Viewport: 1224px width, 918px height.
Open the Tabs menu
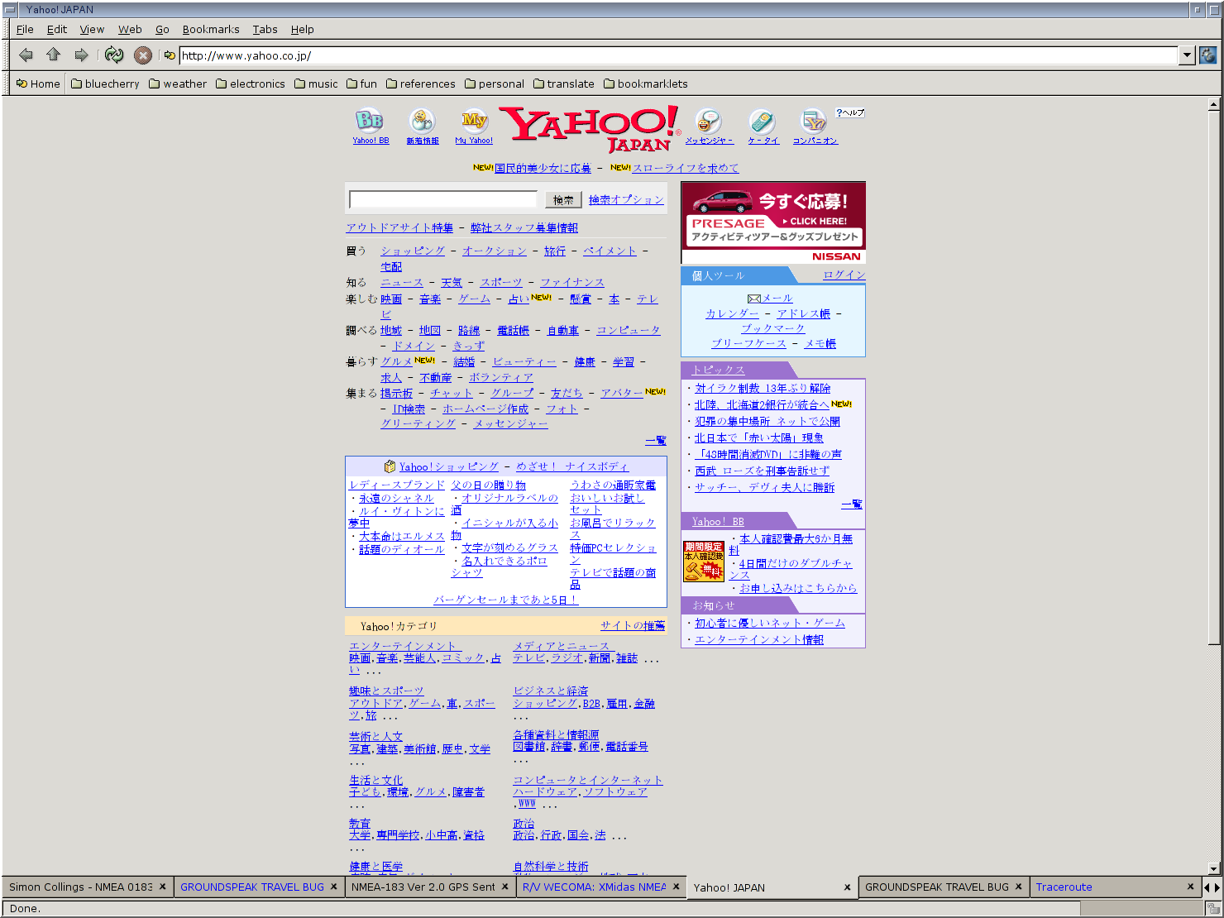point(265,29)
